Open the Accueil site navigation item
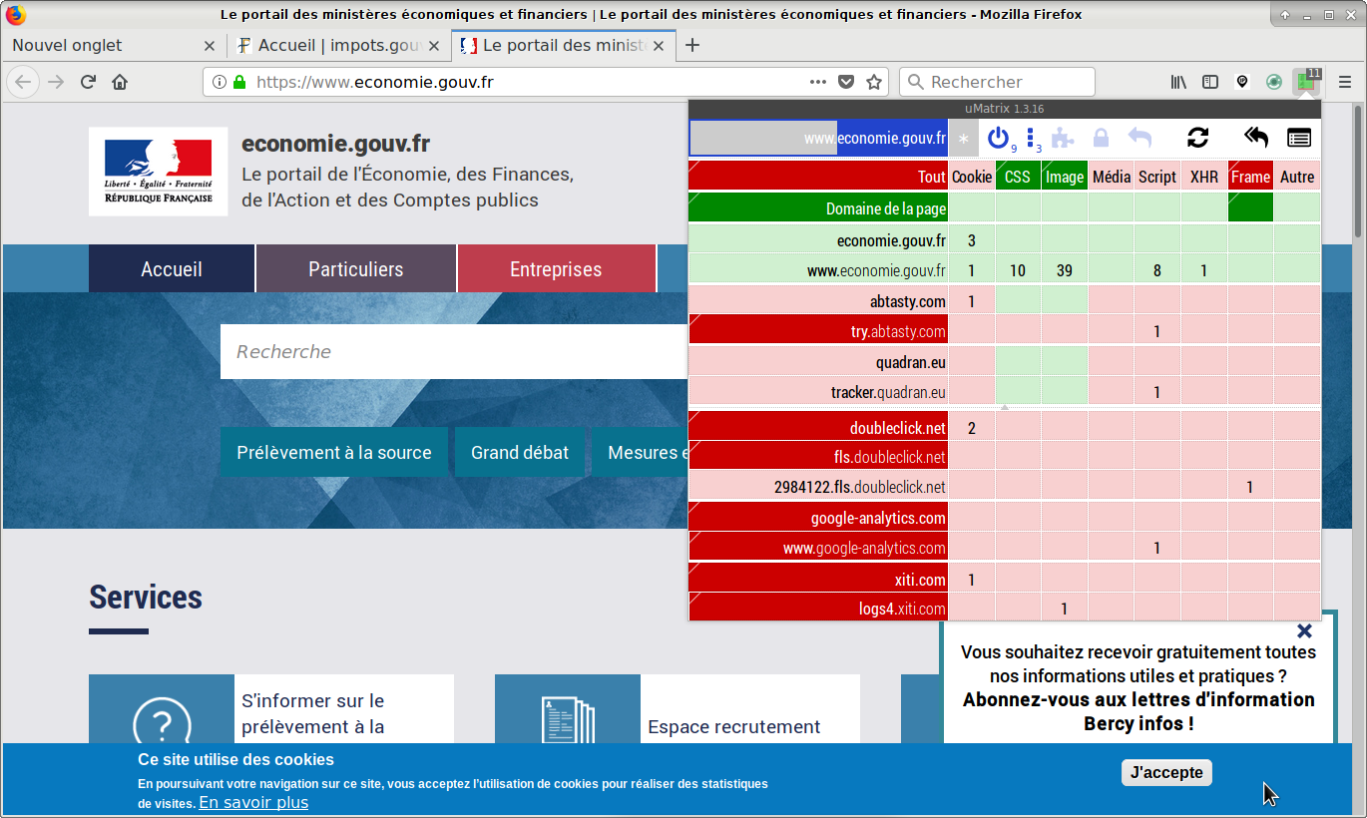 pyautogui.click(x=172, y=268)
